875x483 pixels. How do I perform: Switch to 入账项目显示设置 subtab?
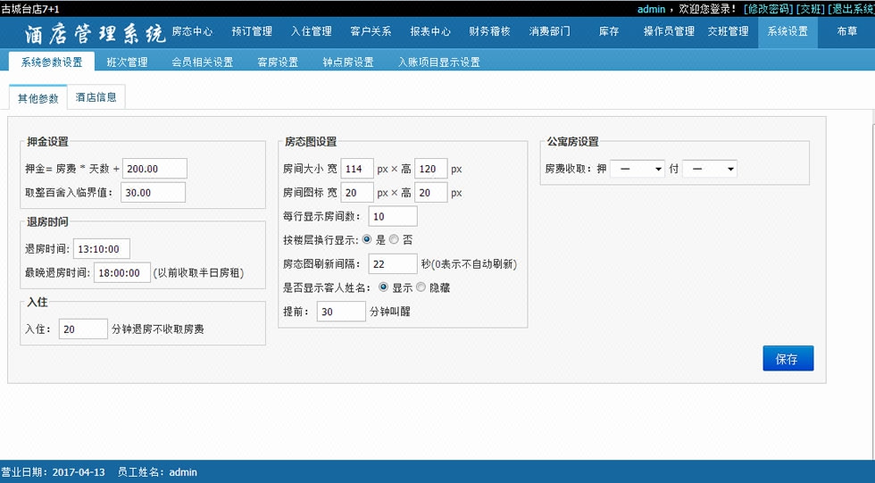click(439, 62)
